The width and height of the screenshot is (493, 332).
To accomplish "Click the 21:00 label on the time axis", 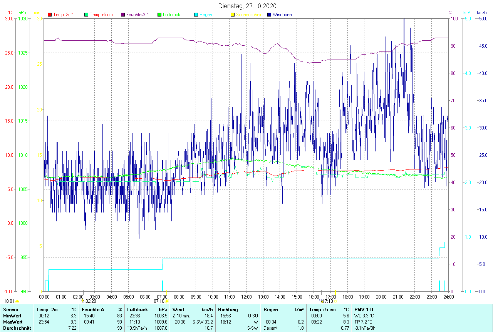I will point(398,297).
